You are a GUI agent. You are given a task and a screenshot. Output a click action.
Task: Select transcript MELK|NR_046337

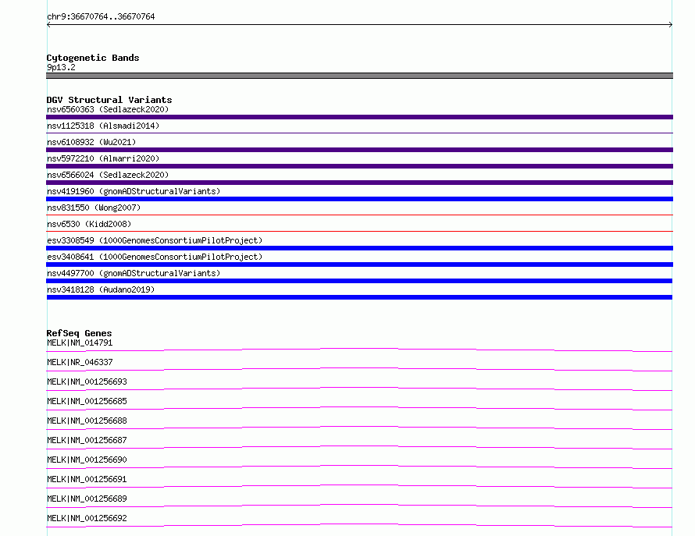pyautogui.click(x=80, y=362)
